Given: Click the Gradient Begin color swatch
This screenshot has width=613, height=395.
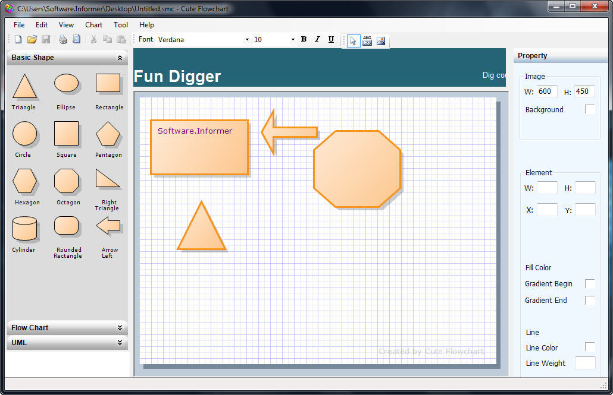Looking at the screenshot, I should coord(590,284).
